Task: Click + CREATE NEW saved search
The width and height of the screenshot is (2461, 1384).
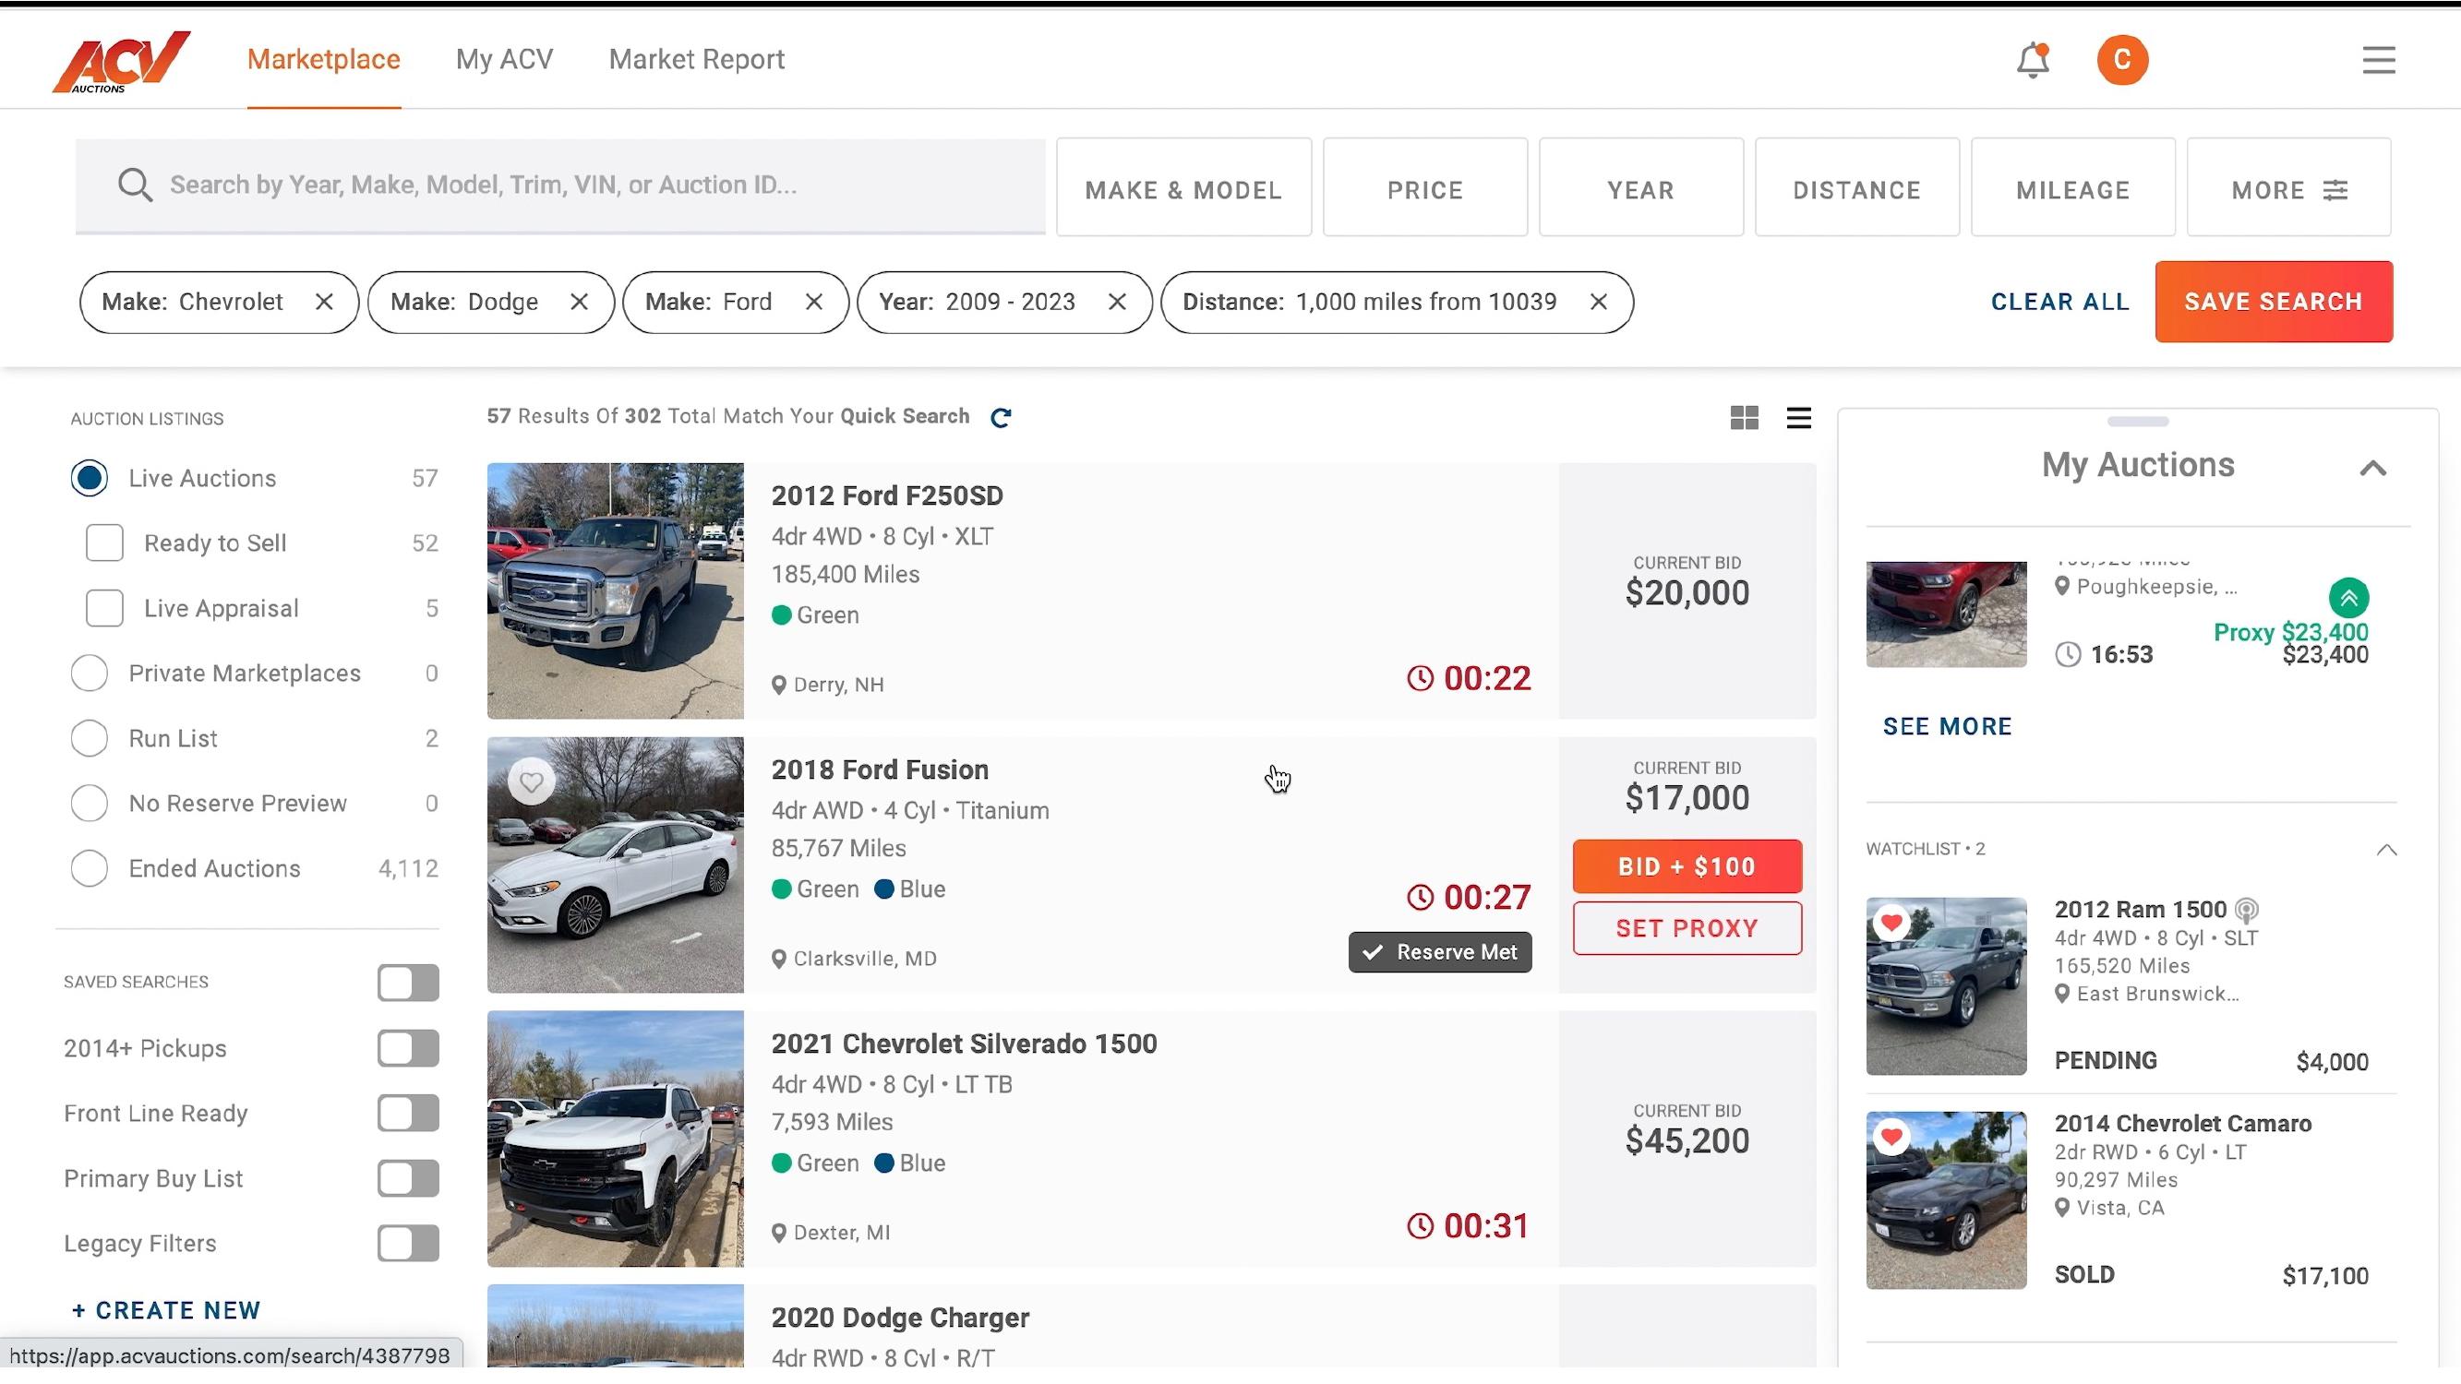Action: click(x=166, y=1310)
